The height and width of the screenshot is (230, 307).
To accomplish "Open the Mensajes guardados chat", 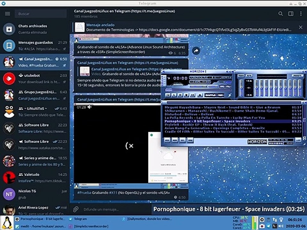I will coord(35,46).
